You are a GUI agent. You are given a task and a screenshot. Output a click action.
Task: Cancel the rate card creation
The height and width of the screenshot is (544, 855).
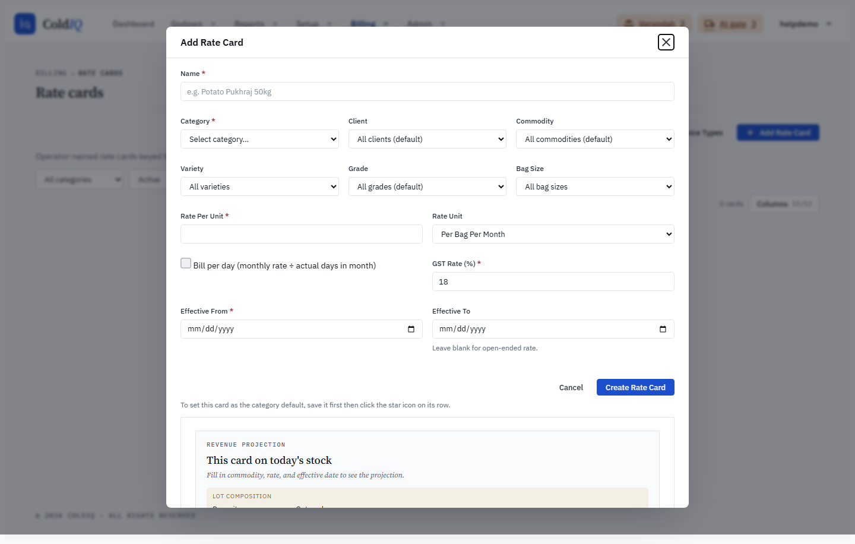tap(571, 387)
